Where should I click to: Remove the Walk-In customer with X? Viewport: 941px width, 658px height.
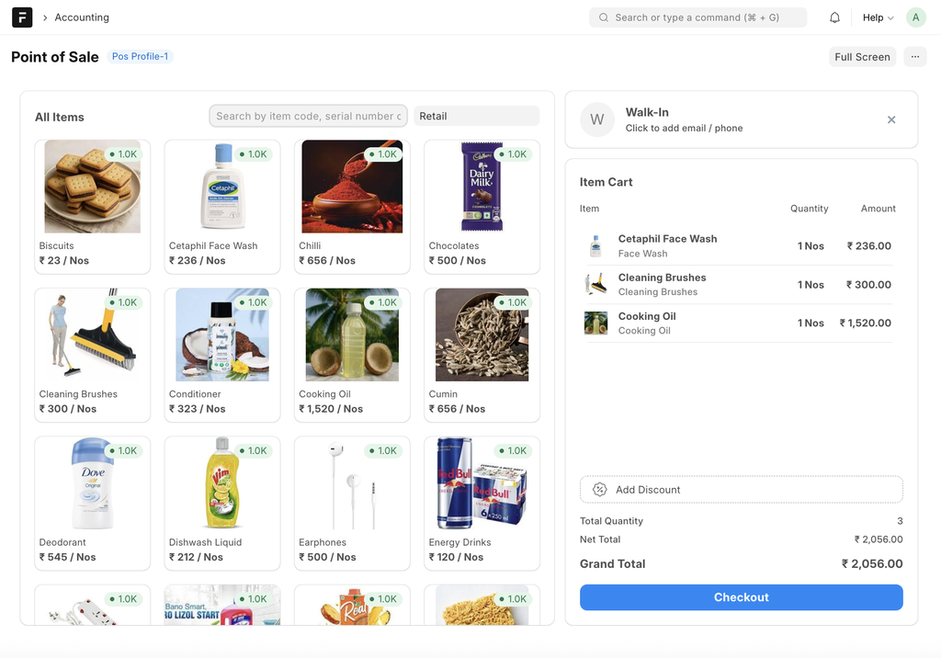891,119
